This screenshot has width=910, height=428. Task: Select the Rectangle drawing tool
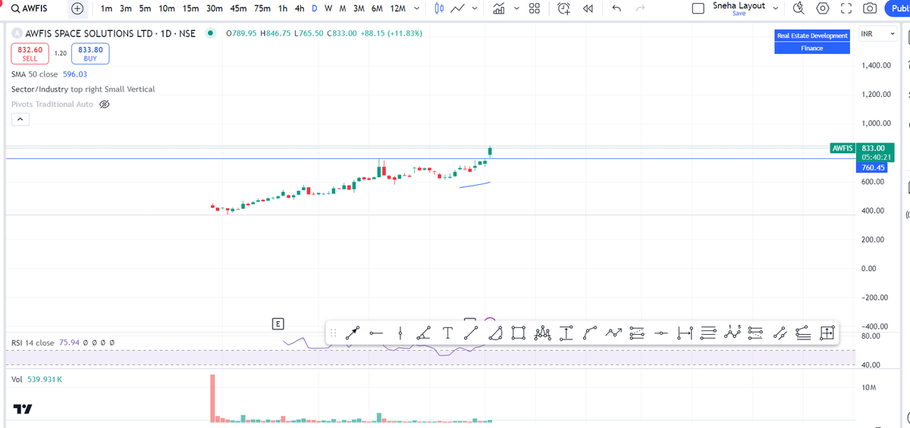518,333
